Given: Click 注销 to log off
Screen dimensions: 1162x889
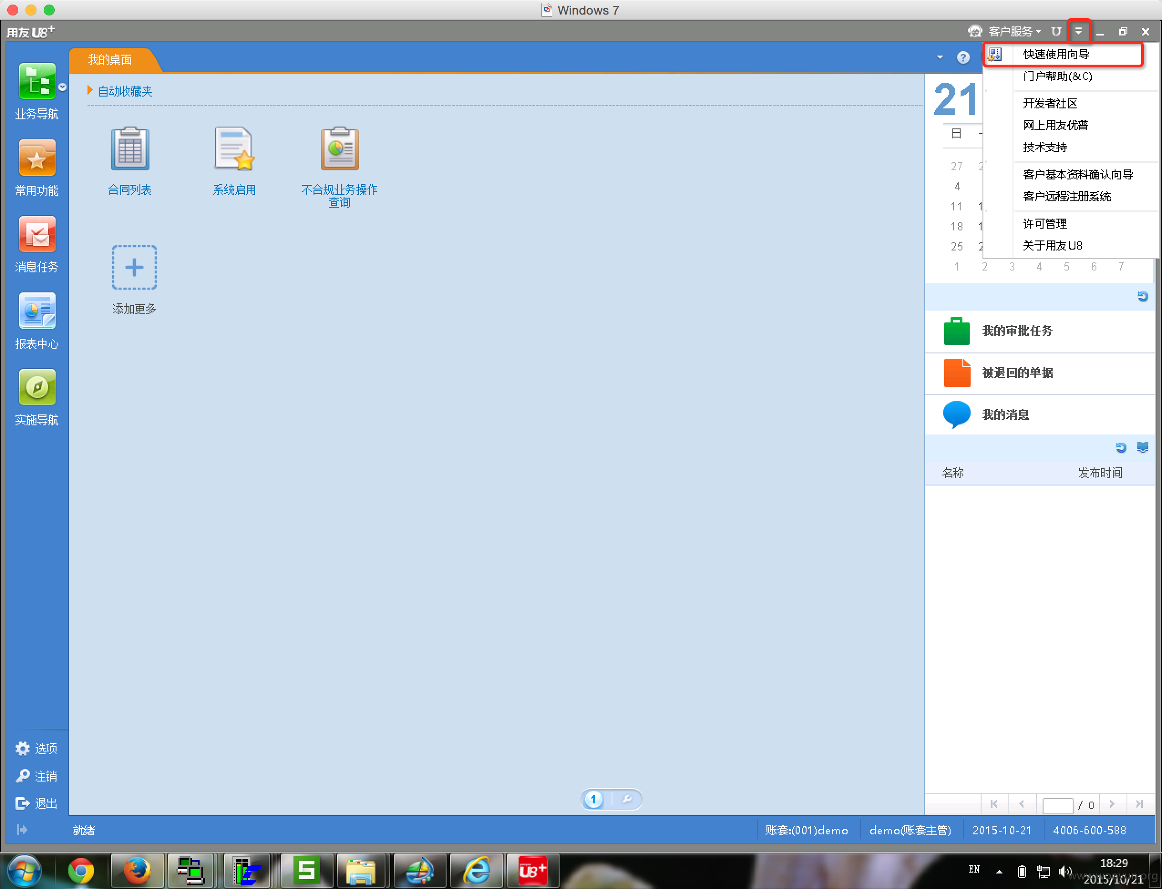Looking at the screenshot, I should (x=36, y=776).
